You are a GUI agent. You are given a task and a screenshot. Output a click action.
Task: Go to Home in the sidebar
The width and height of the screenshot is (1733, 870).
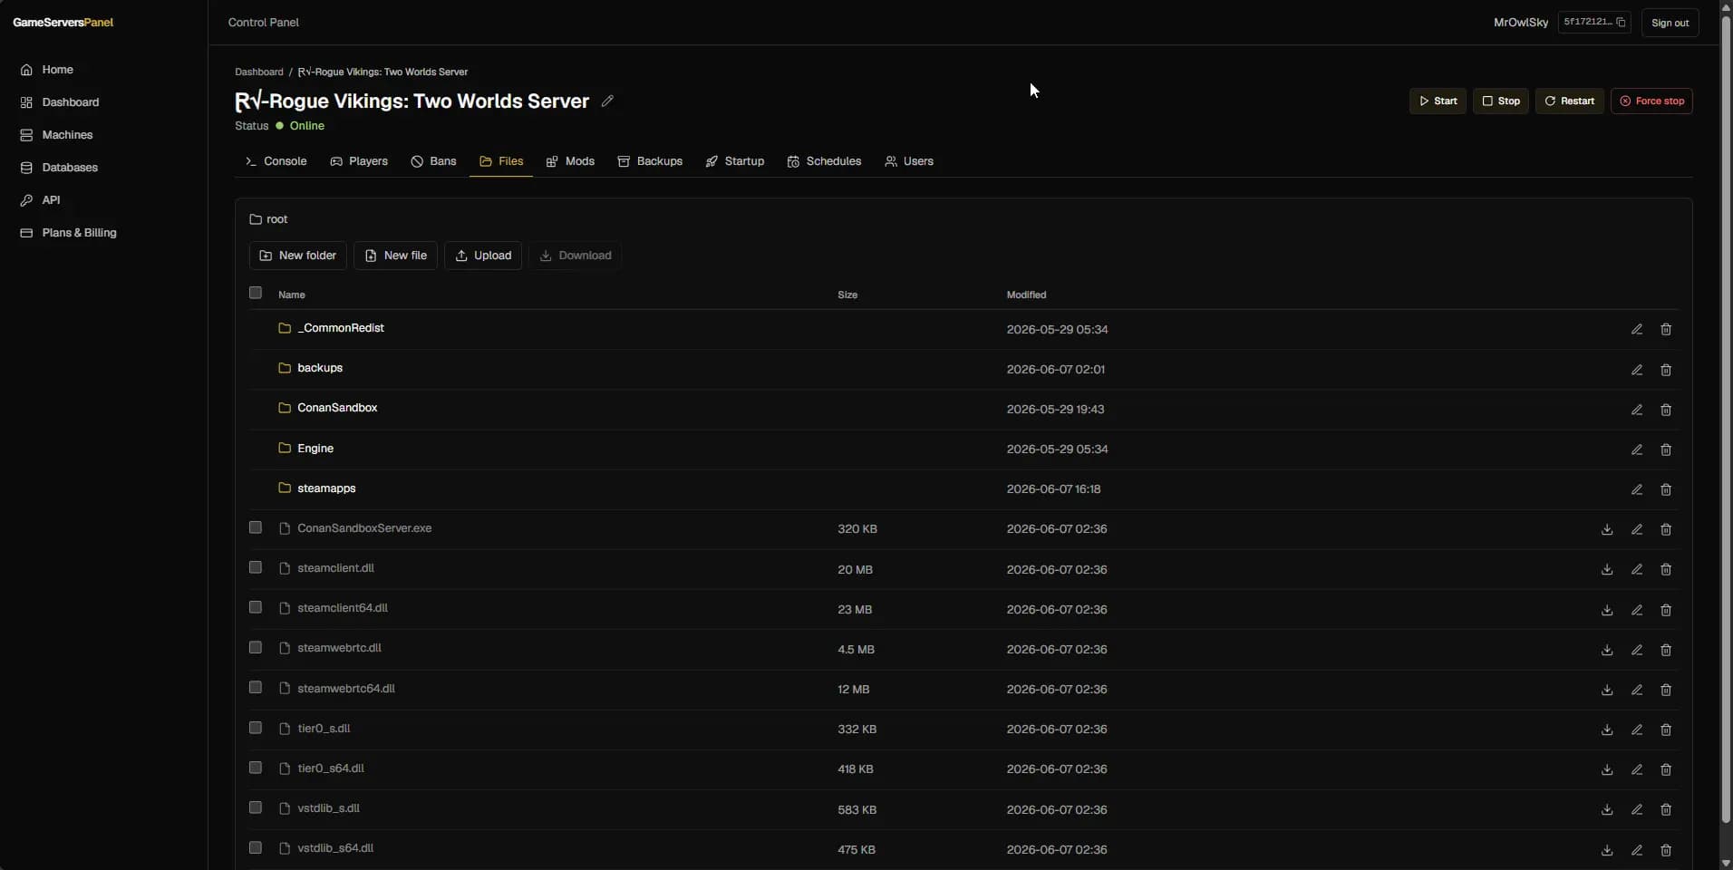pos(57,70)
